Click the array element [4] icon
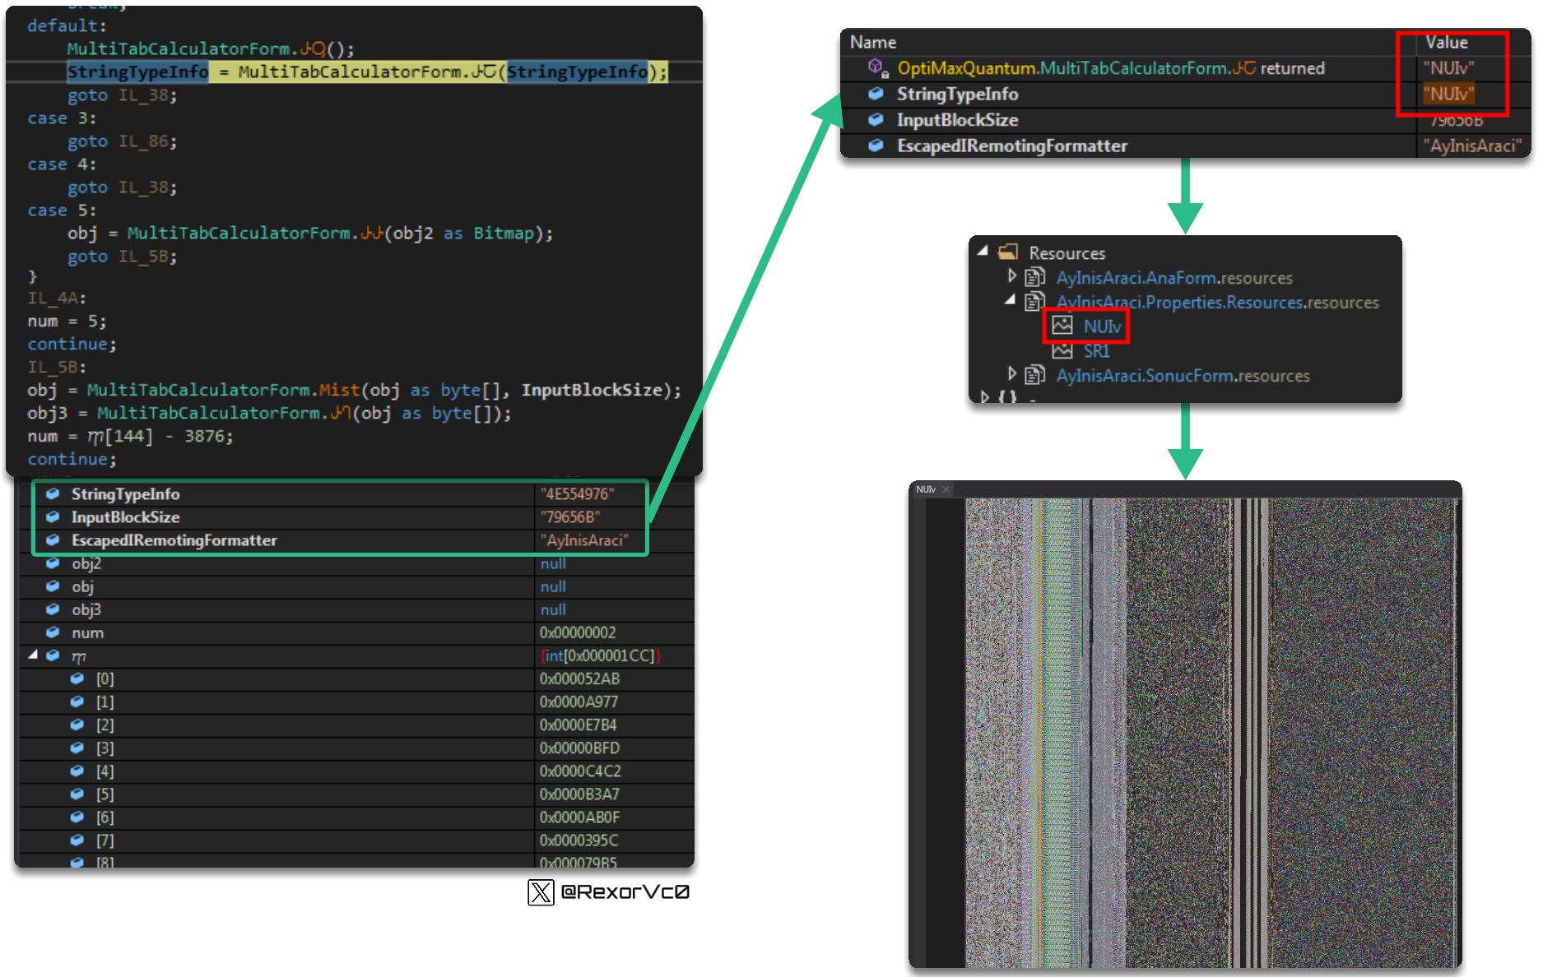 (x=77, y=771)
